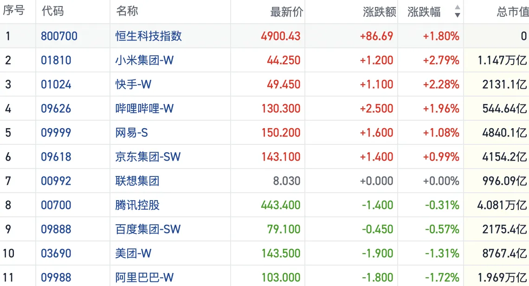Open the 美团-W stock name link
Viewport: 529px width, 286px height.
tap(133, 253)
